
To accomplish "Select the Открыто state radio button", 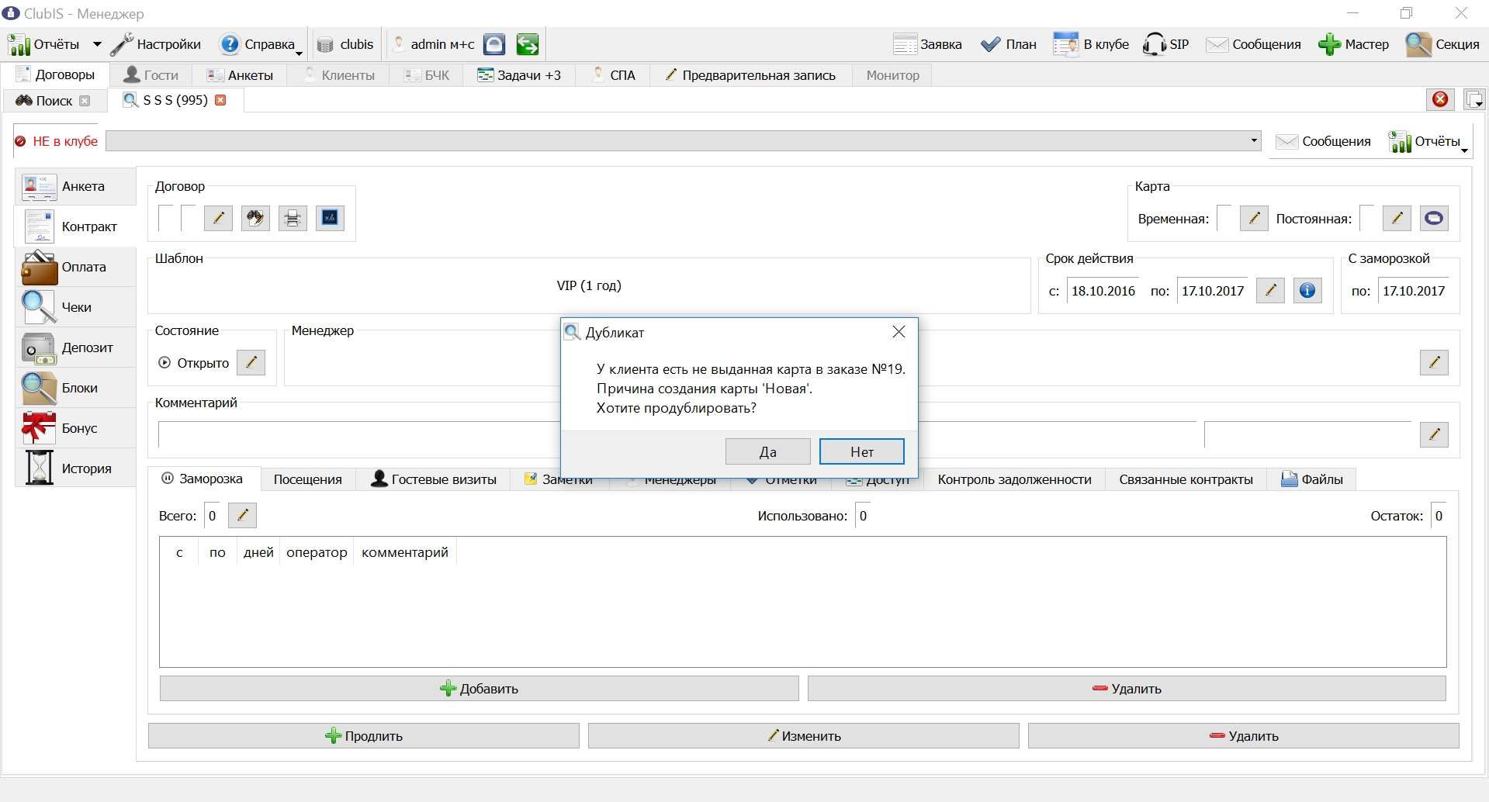I will 164,362.
